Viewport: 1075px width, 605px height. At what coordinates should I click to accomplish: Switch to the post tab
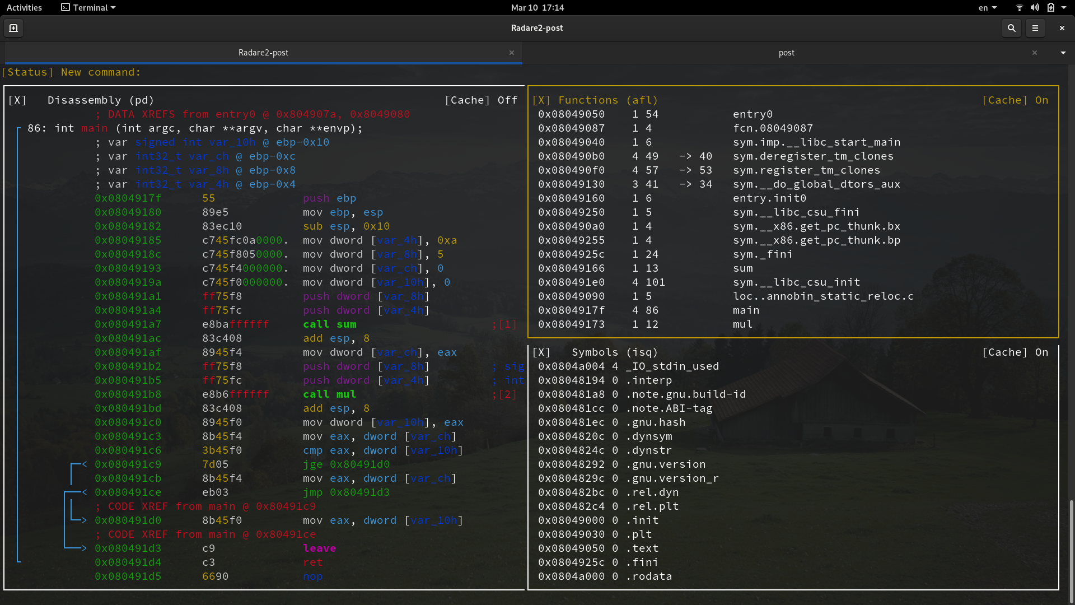tap(786, 52)
